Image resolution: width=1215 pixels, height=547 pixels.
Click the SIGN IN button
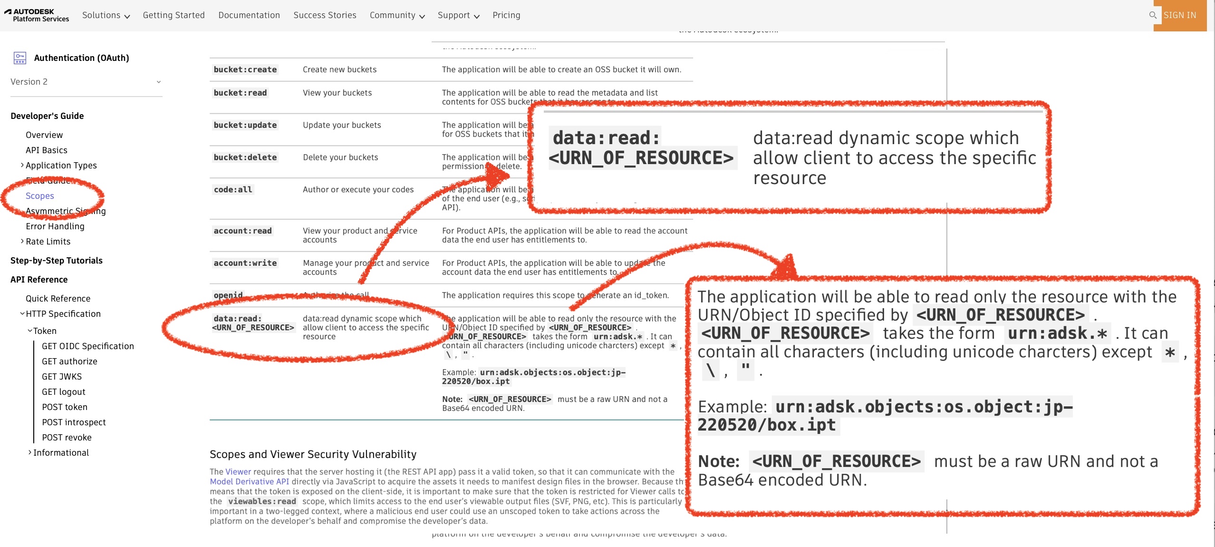[1180, 15]
